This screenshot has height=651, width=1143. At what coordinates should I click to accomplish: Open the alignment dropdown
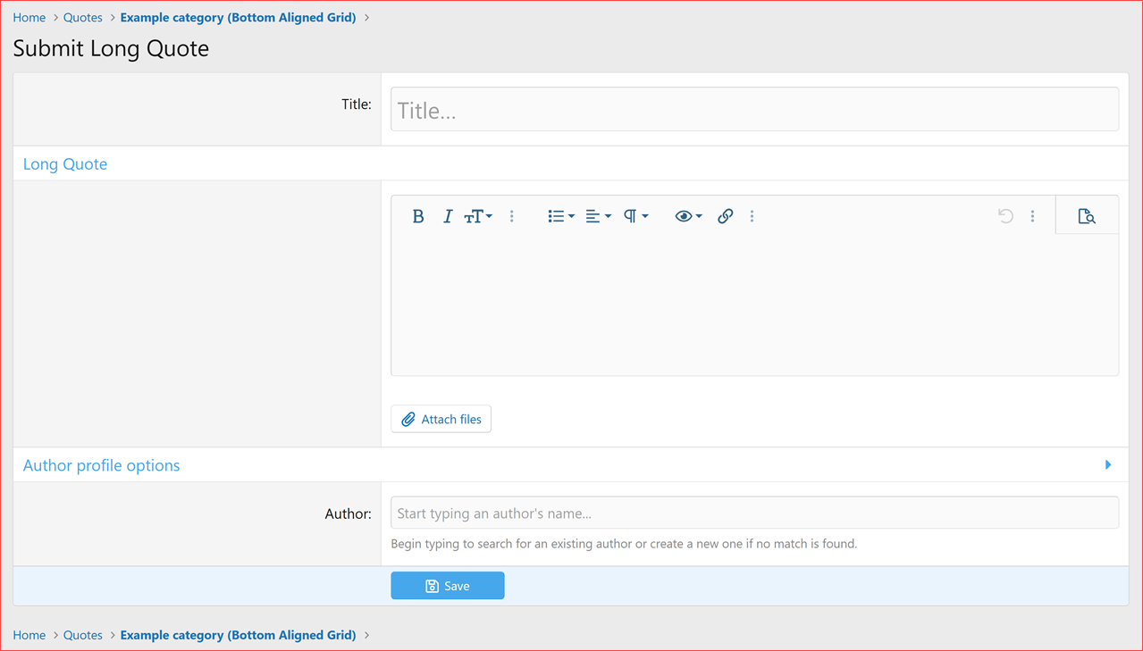597,215
